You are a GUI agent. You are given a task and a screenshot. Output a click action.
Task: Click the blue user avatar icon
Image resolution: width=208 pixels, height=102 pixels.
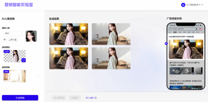click(x=183, y=5)
